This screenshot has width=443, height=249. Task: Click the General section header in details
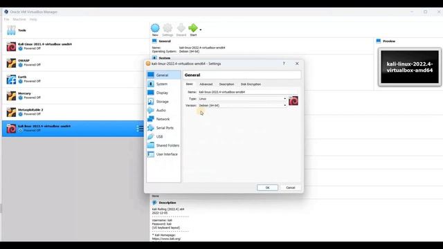click(165, 41)
